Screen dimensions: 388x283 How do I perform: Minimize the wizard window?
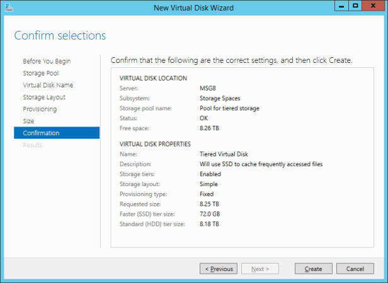341,6
